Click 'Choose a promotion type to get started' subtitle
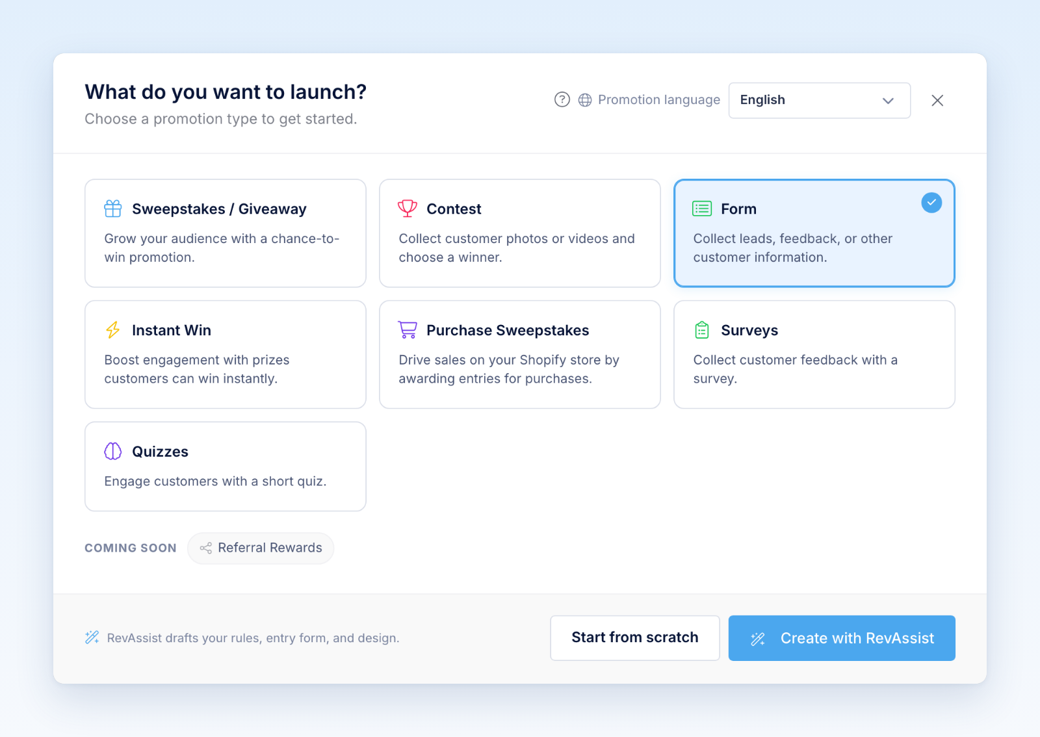The width and height of the screenshot is (1040, 737). pyautogui.click(x=221, y=119)
